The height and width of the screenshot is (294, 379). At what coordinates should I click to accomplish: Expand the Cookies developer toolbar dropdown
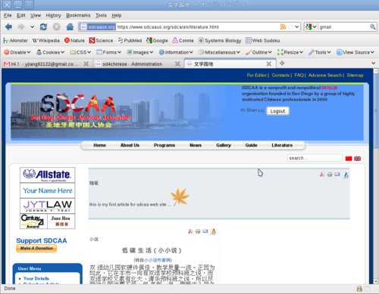pos(51,52)
